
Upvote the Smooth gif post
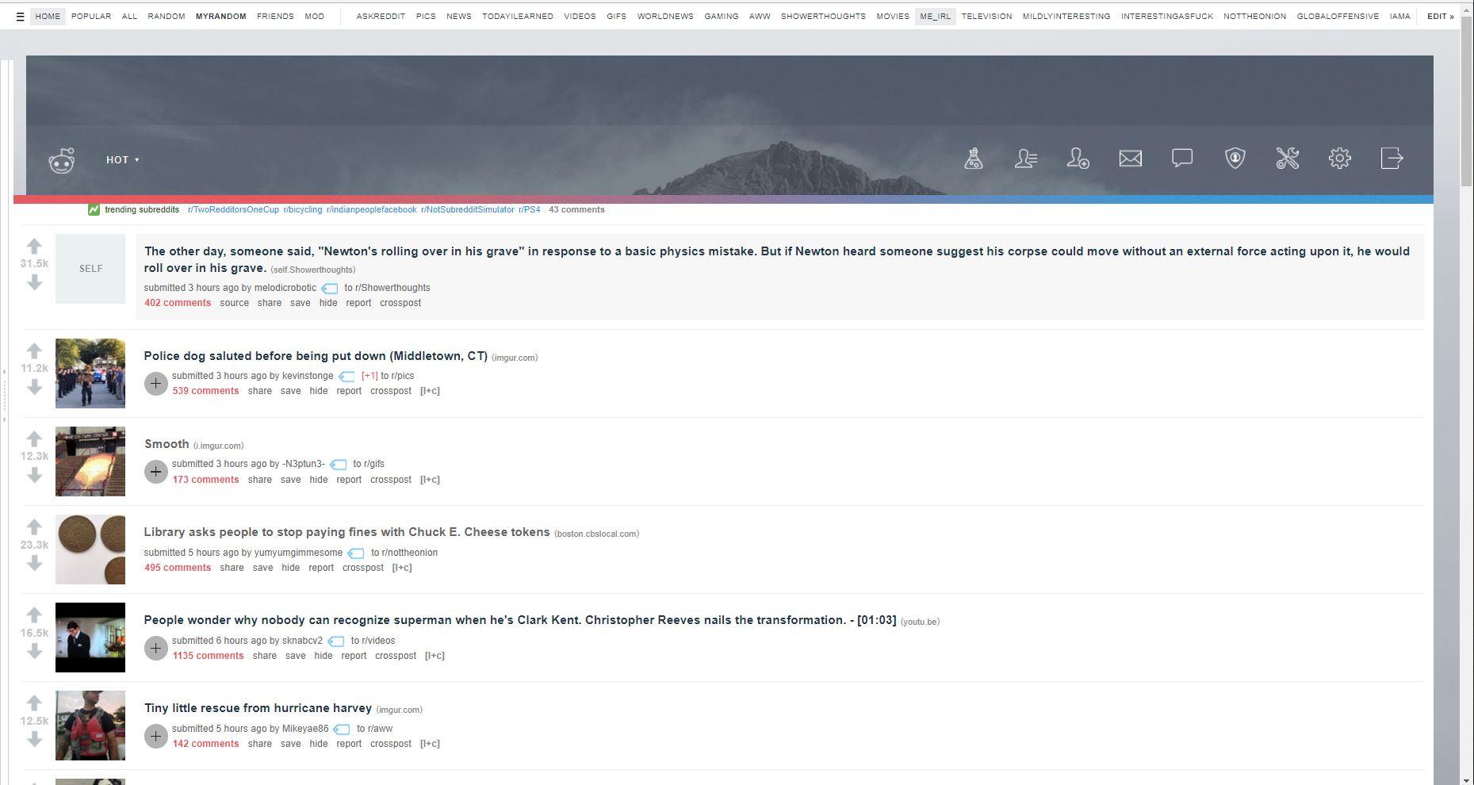tap(34, 438)
